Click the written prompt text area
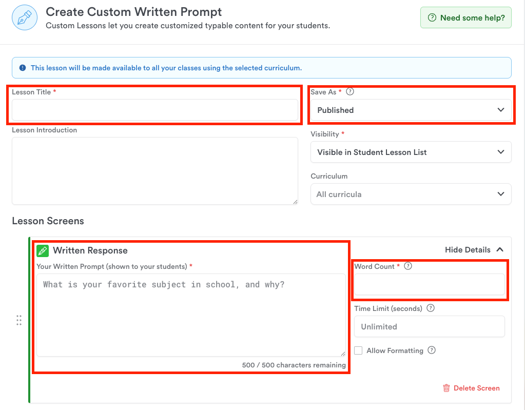 pos(191,315)
